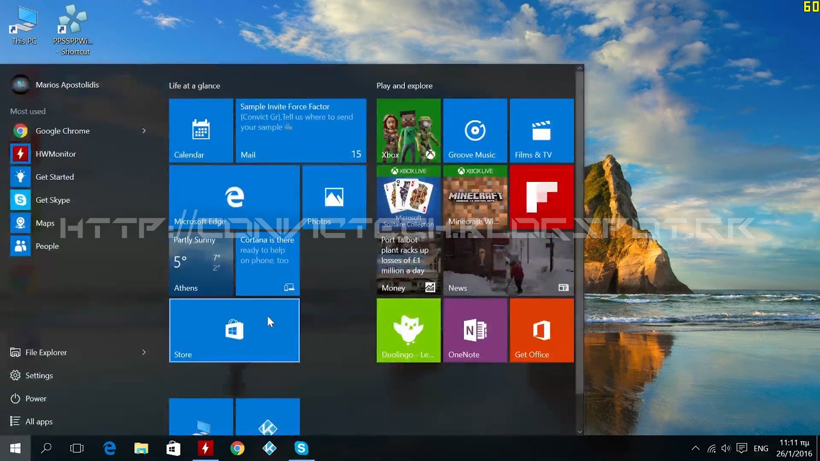The width and height of the screenshot is (820, 461).
Task: Switch ENG input language
Action: click(761, 449)
